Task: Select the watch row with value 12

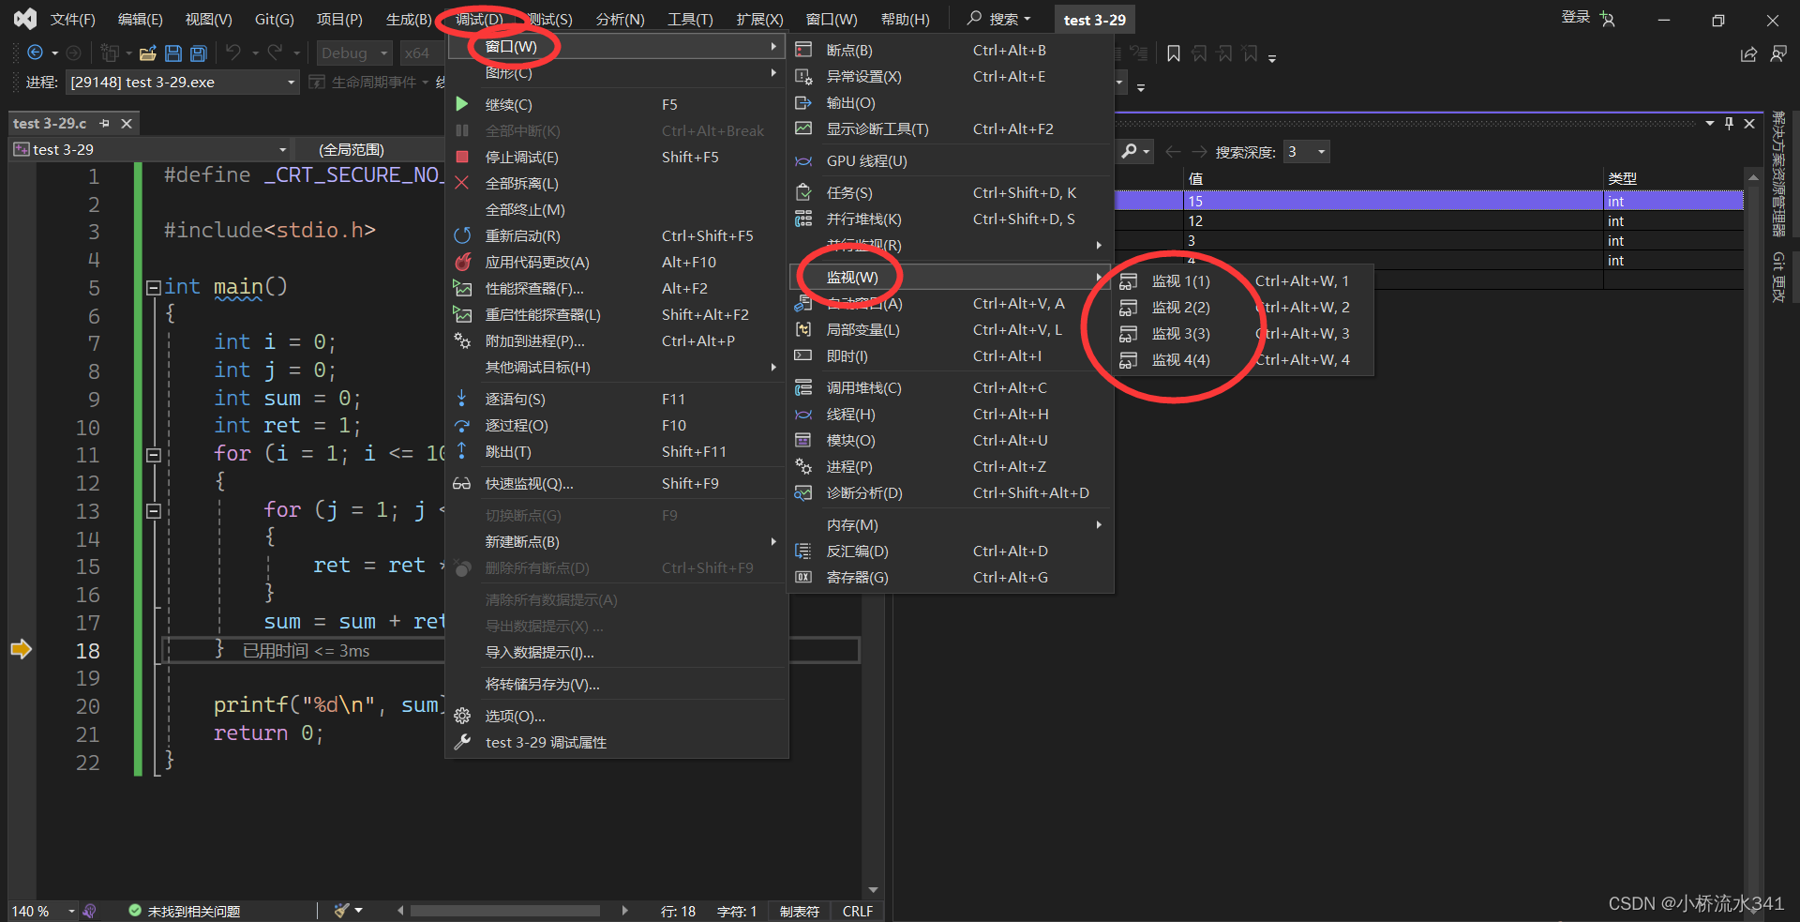Action: pyautogui.click(x=1429, y=220)
